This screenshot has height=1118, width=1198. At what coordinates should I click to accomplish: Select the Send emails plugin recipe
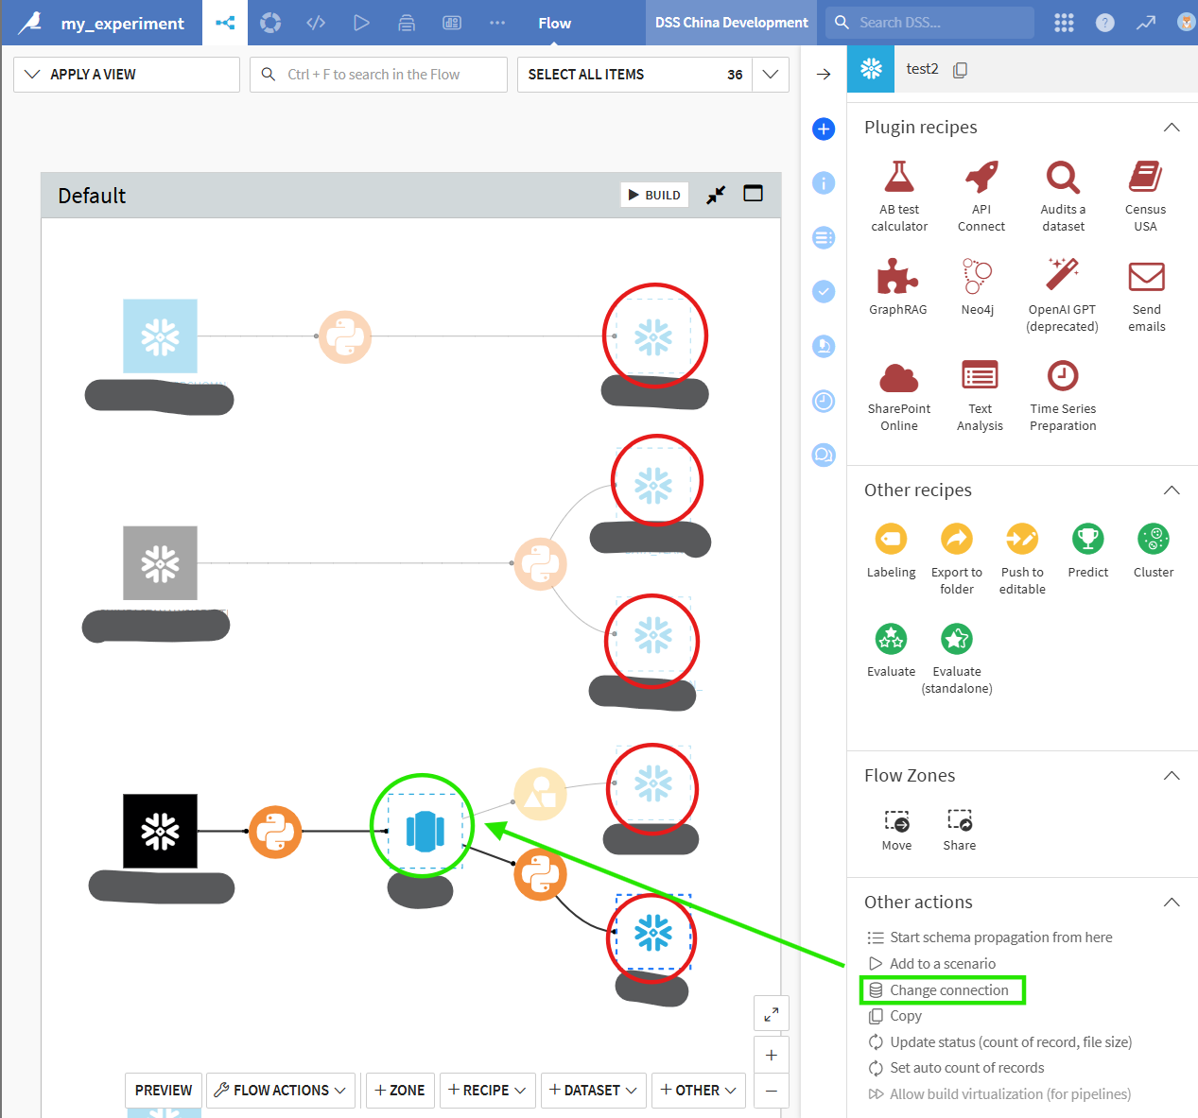click(x=1146, y=296)
